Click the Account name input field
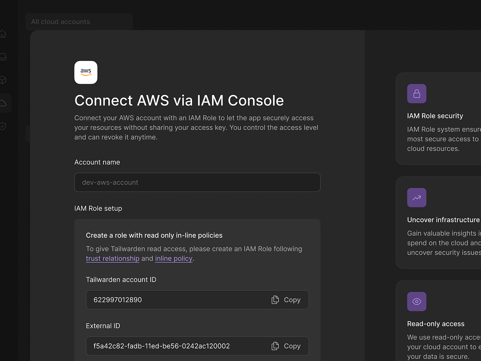 coord(197,182)
